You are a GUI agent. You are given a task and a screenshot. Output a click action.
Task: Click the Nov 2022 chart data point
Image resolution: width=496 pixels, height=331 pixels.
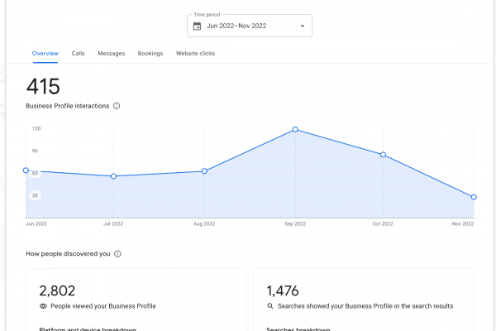point(474,197)
